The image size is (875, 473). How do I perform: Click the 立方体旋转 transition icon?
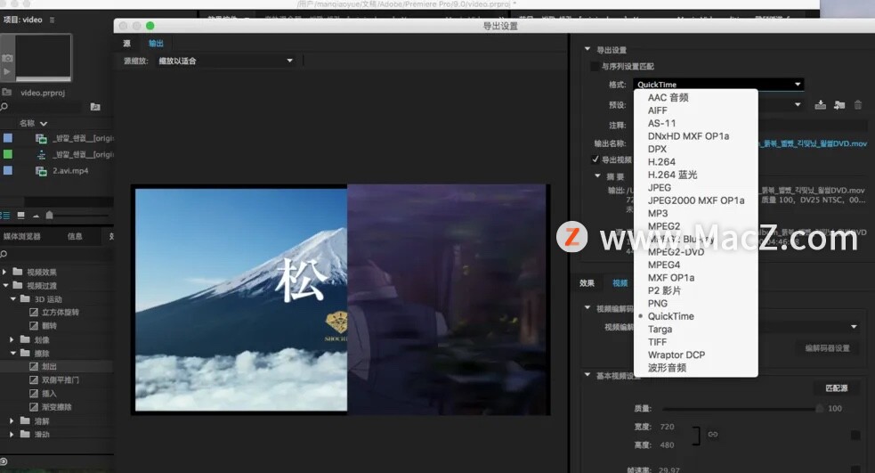(x=34, y=312)
